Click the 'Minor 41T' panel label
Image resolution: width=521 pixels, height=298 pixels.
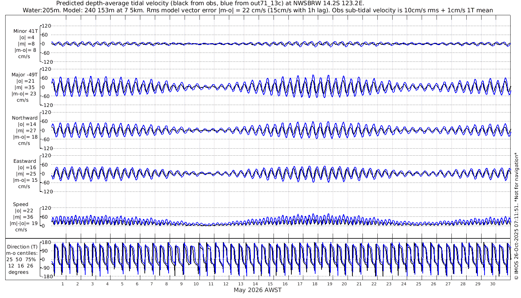pos(25,31)
